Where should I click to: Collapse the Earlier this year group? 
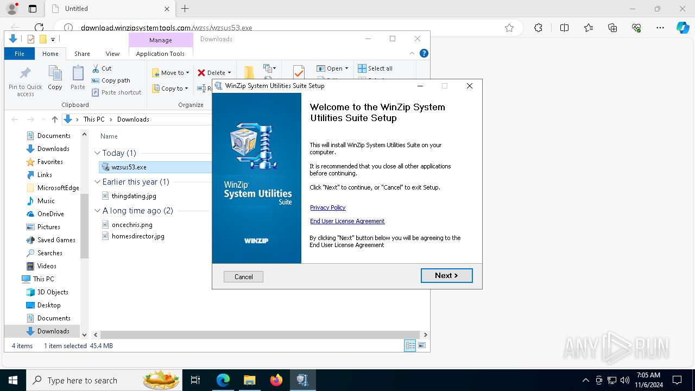click(97, 182)
